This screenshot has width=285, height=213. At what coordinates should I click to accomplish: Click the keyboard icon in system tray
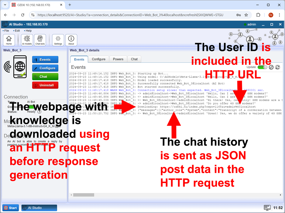pos(267,208)
